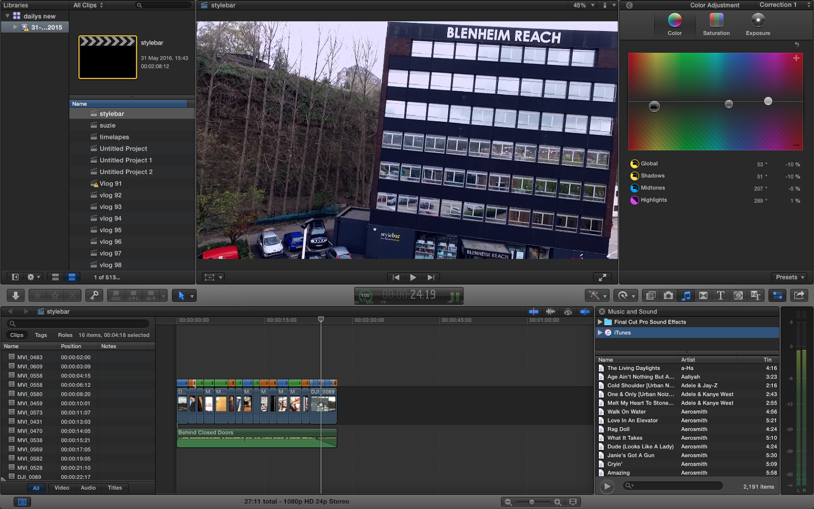Show the Effects browser
The image size is (814, 509).
coord(651,296)
